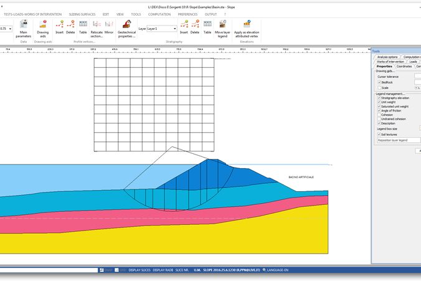Mirror the slope profile
Viewport: 421px width, 281px height.
pos(109,27)
